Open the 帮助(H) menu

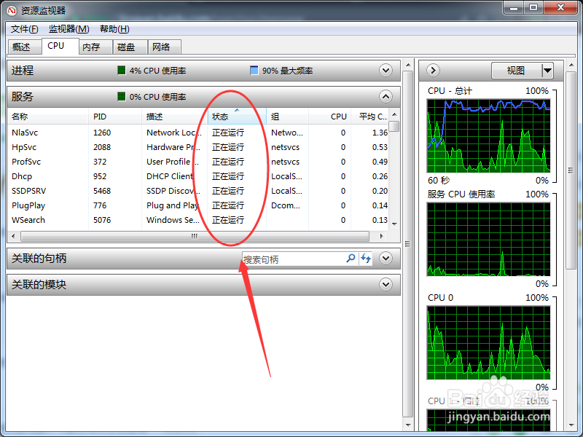tap(114, 29)
